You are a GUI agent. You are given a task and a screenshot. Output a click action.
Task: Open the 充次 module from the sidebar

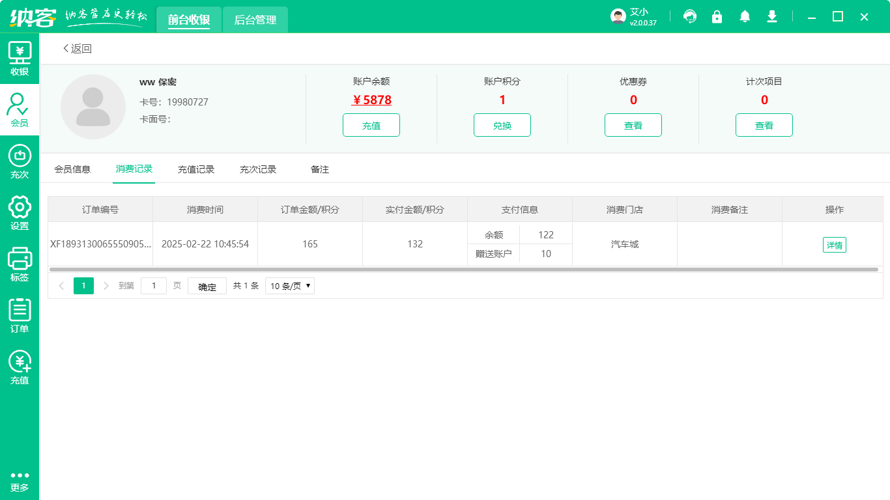click(20, 161)
